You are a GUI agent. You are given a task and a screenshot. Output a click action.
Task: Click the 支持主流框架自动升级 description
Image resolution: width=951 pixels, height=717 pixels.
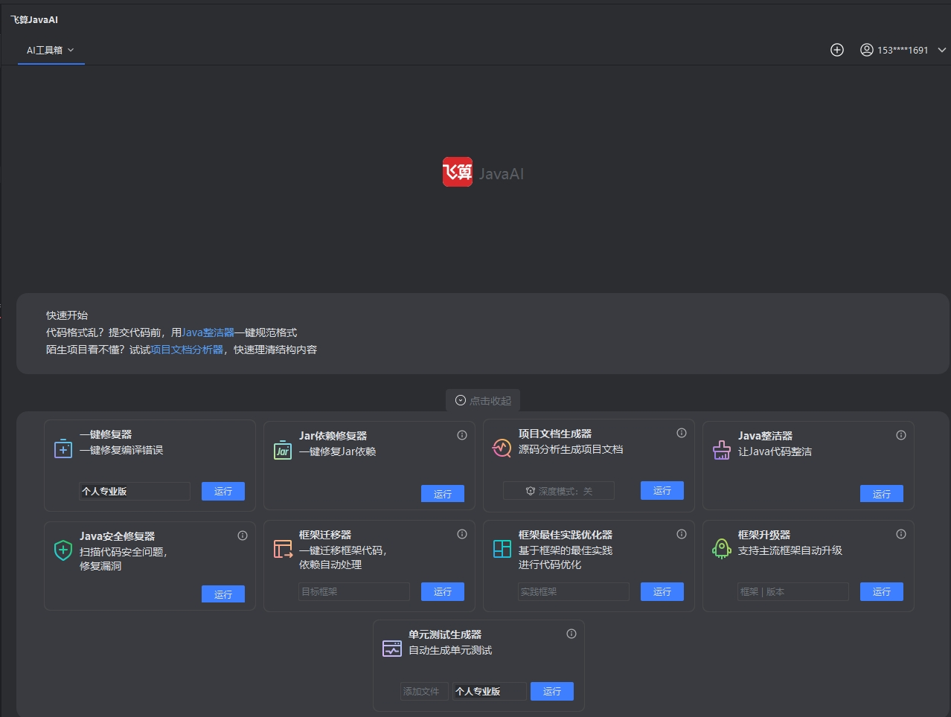point(790,550)
